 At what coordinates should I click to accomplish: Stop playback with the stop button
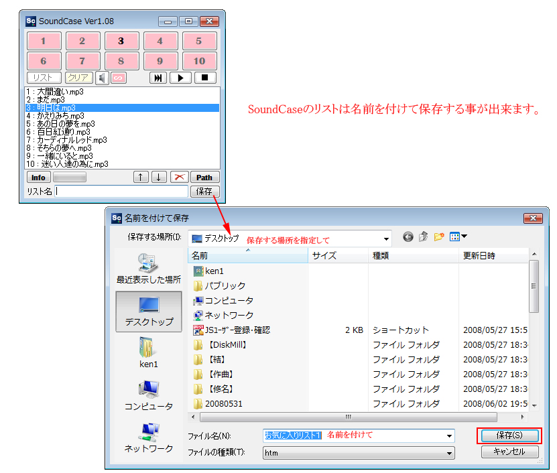pyautogui.click(x=205, y=78)
